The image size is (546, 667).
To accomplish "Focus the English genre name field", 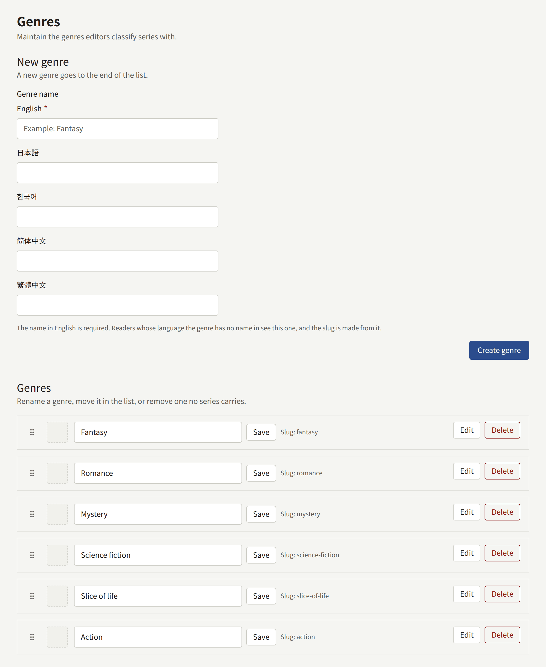I will [117, 129].
